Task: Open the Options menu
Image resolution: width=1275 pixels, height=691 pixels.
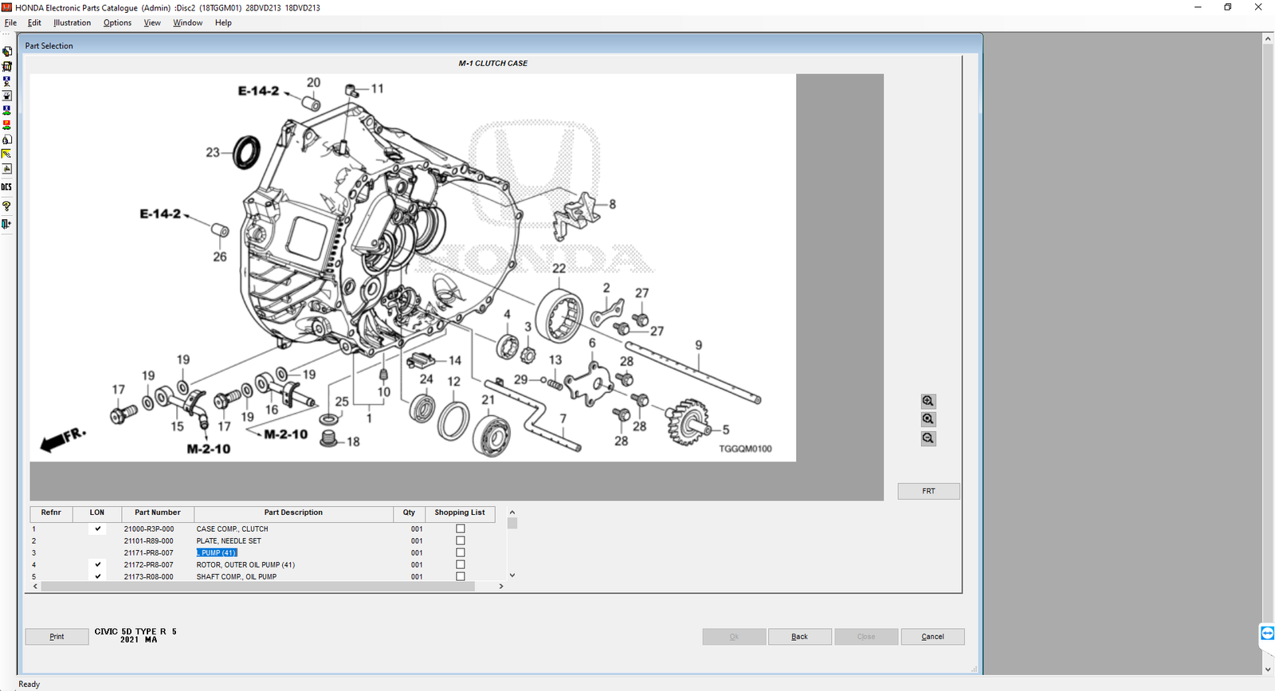Action: [x=117, y=22]
